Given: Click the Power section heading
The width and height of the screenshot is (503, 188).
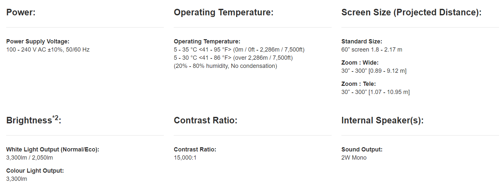Looking at the screenshot, I should [21, 13].
